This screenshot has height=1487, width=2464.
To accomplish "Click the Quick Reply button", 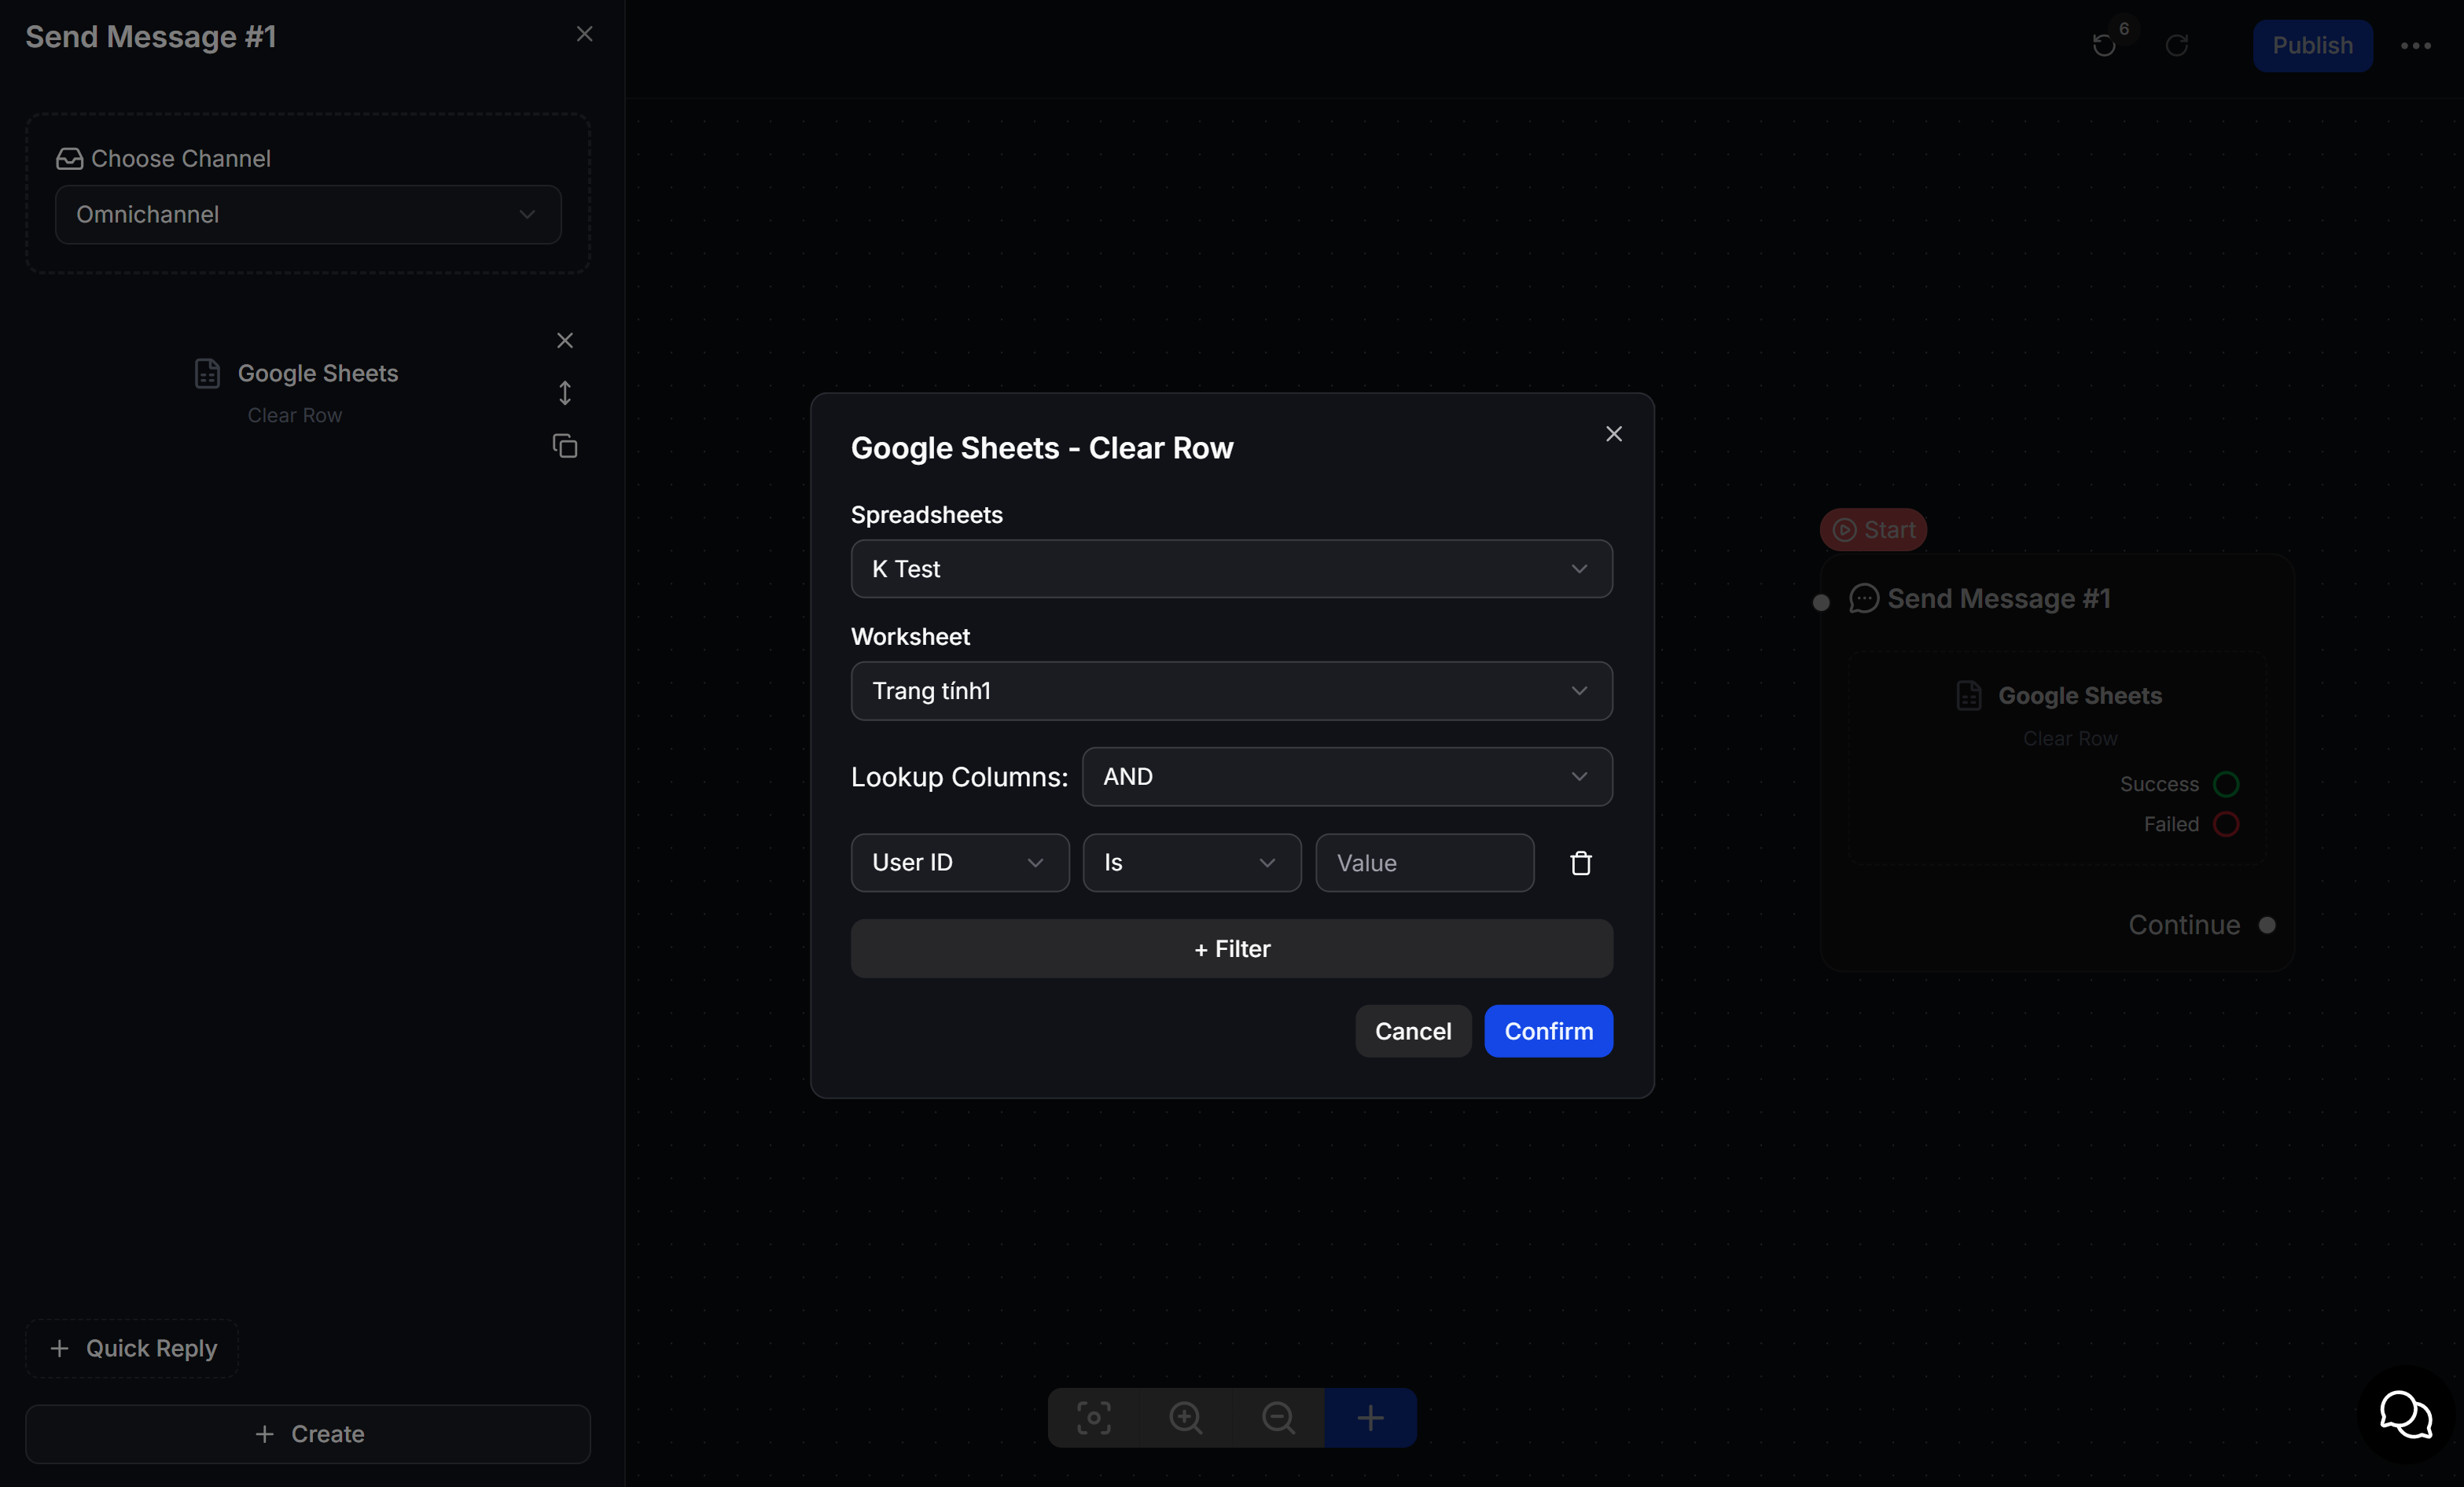I will [x=132, y=1348].
